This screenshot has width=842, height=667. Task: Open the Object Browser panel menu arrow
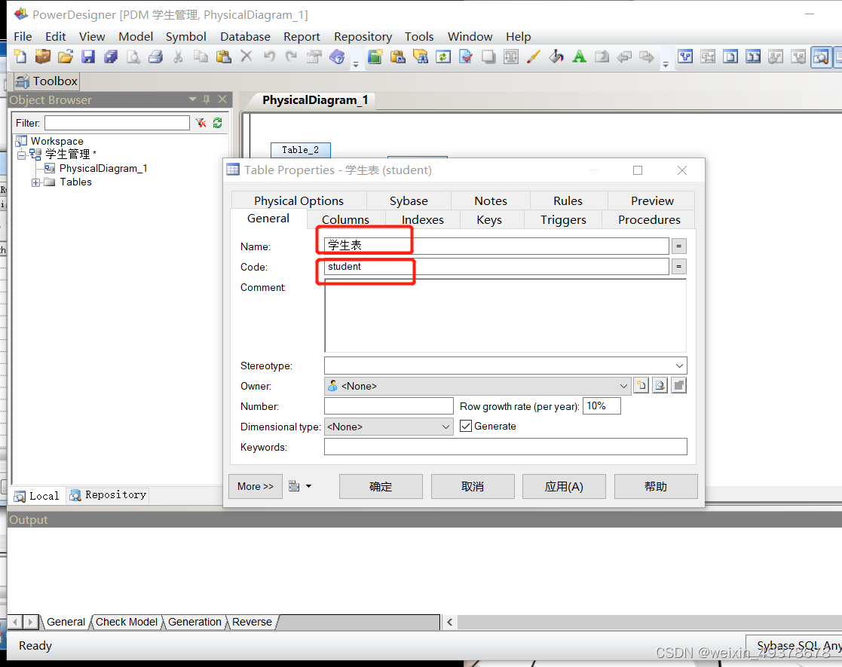click(192, 99)
